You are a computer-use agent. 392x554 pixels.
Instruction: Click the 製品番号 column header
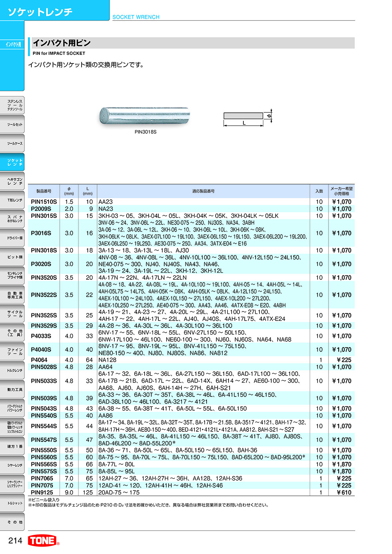(44, 191)
